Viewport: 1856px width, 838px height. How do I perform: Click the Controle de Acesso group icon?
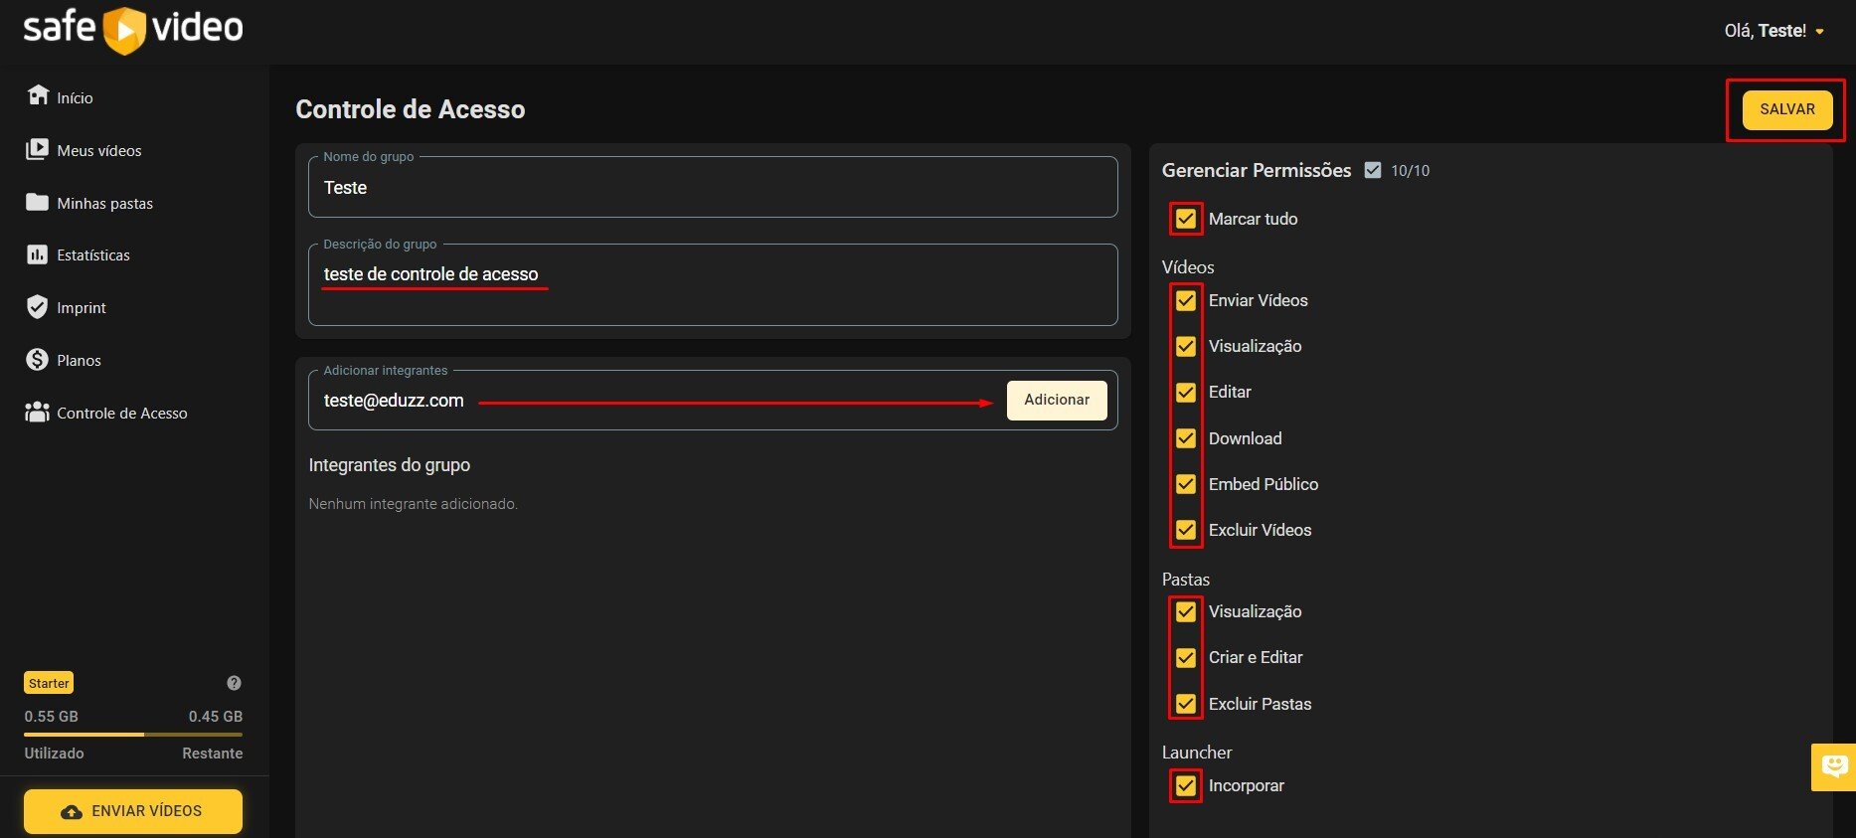[37, 413]
